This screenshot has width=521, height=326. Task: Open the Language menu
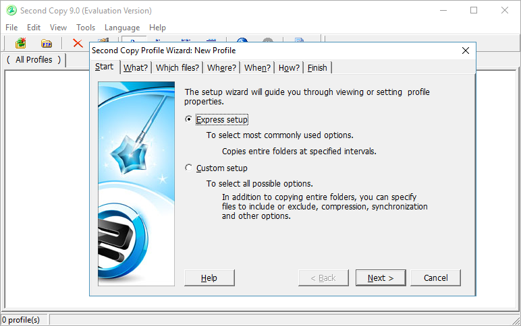click(x=122, y=28)
